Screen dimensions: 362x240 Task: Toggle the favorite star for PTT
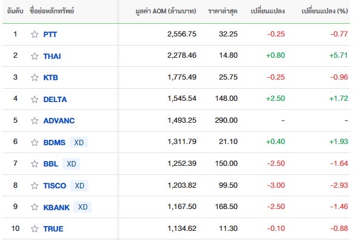pos(35,35)
